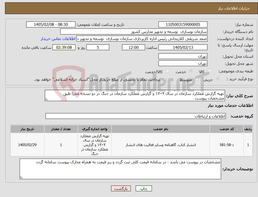Click the remaining time field 02:39:08
Viewport: 258px width, 197px height.
point(64,48)
